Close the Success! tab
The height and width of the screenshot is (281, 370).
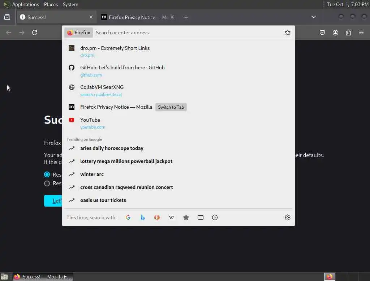[91, 17]
